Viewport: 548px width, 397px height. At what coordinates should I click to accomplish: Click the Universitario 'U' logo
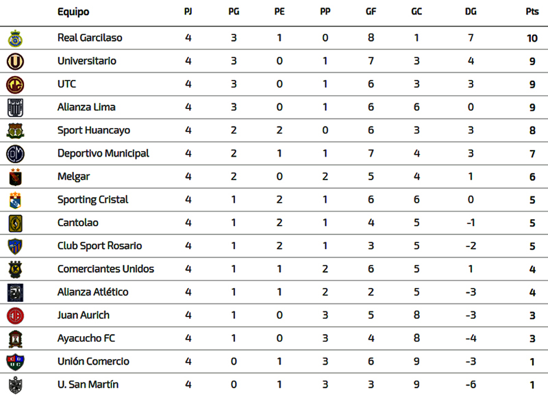15,62
